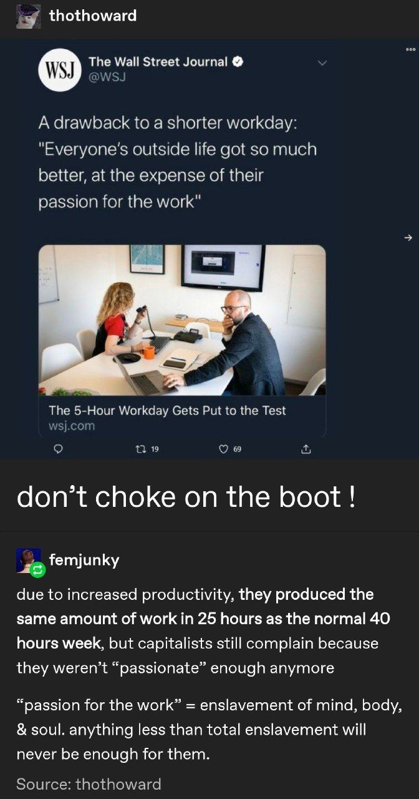Screen dimensions: 419x799
Task: Open the thothoward blog username
Action: point(93,16)
